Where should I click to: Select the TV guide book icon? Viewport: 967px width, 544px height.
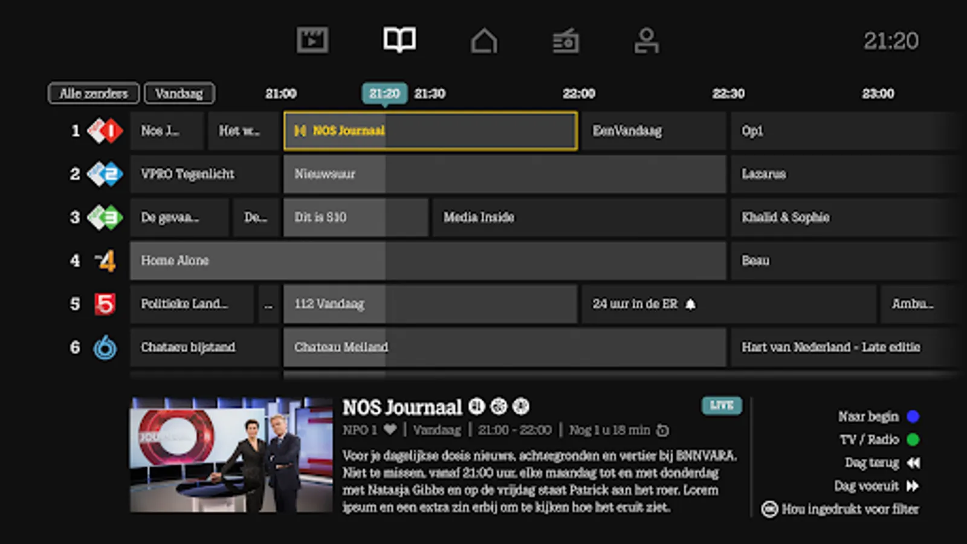(x=399, y=40)
